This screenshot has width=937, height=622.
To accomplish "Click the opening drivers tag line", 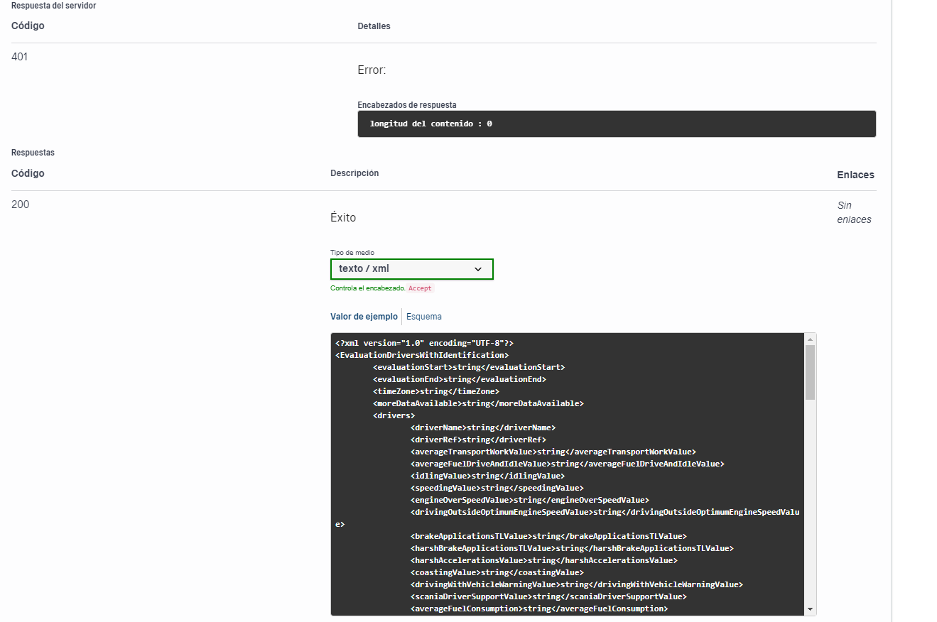I will click(x=394, y=415).
